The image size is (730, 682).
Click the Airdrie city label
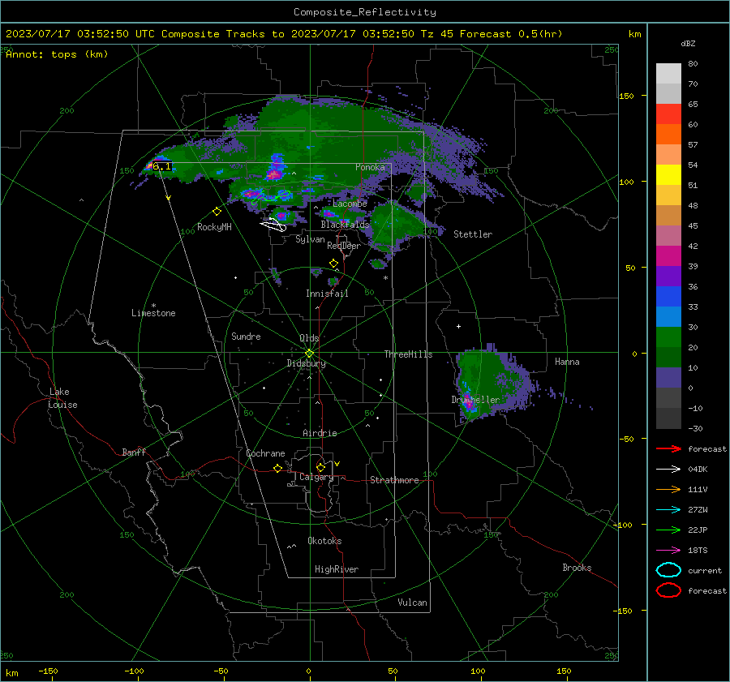coord(320,433)
